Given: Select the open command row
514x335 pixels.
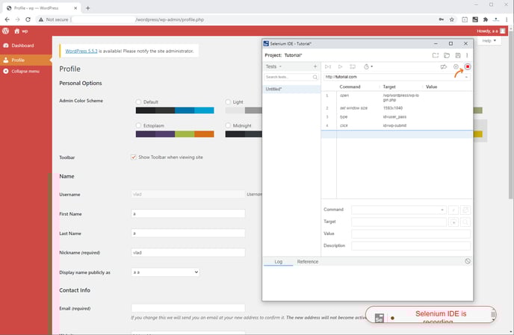Looking at the screenshot, I should (x=397, y=98).
